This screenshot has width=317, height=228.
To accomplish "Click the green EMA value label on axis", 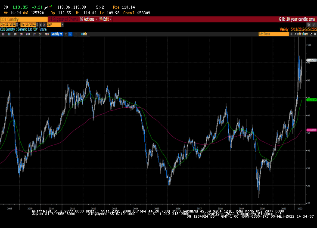I will point(311,100).
